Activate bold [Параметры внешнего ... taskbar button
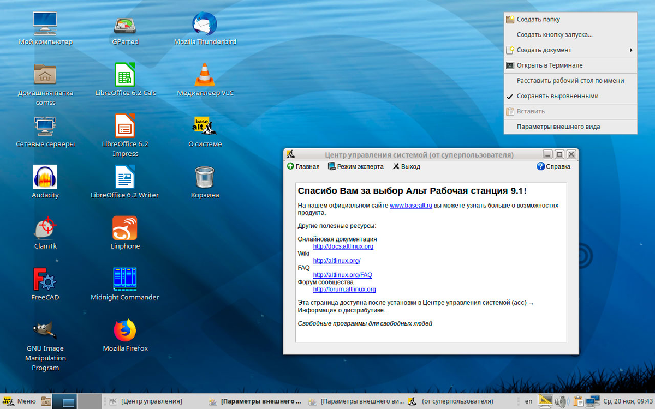This screenshot has width=655, height=409. click(255, 401)
